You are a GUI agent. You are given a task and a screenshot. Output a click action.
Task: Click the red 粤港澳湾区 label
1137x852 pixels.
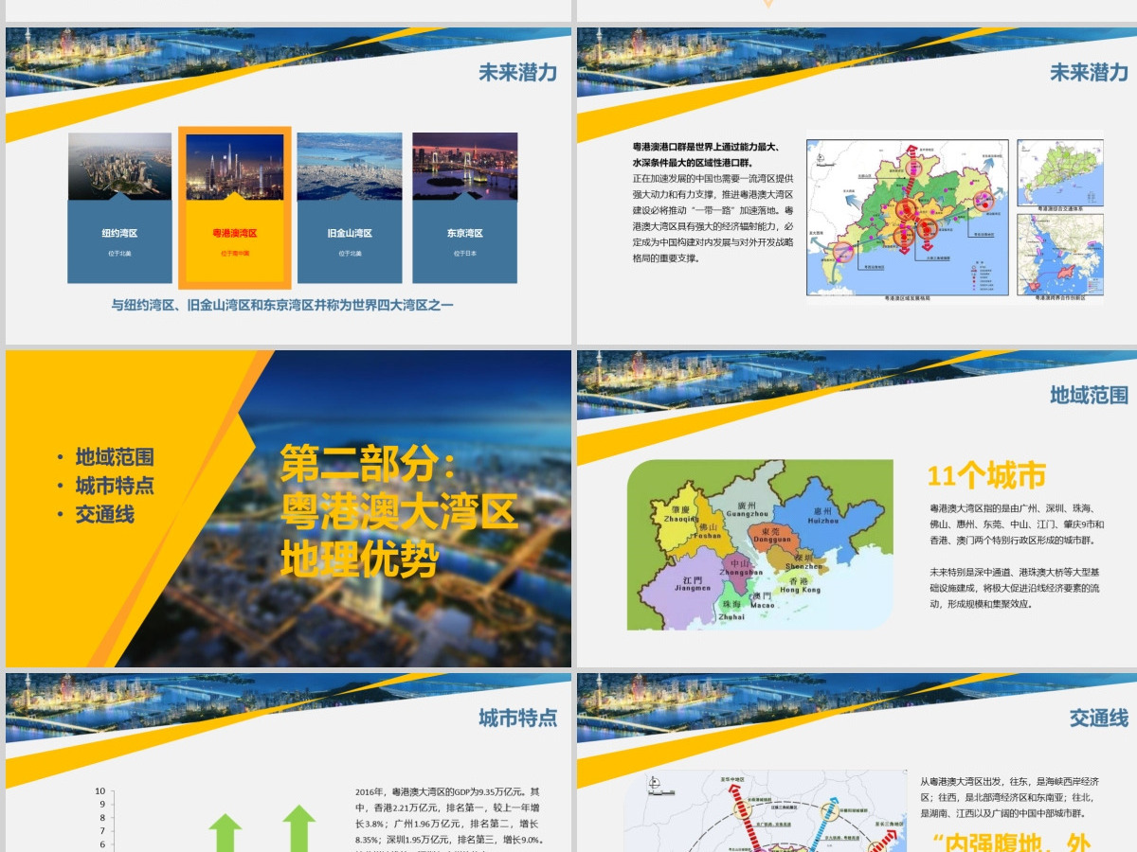pyautogui.click(x=234, y=233)
